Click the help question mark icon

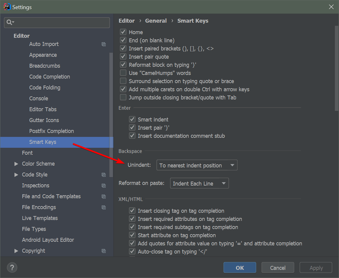pos(12,267)
